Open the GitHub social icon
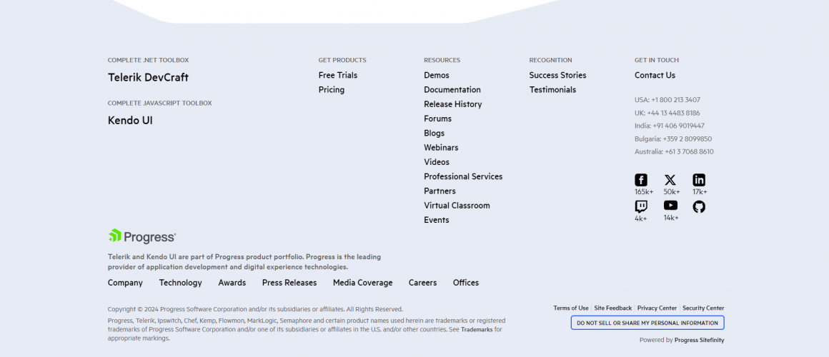This screenshot has height=357, width=829. coord(699,206)
